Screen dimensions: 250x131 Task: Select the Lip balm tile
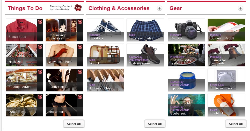pos(186,80)
